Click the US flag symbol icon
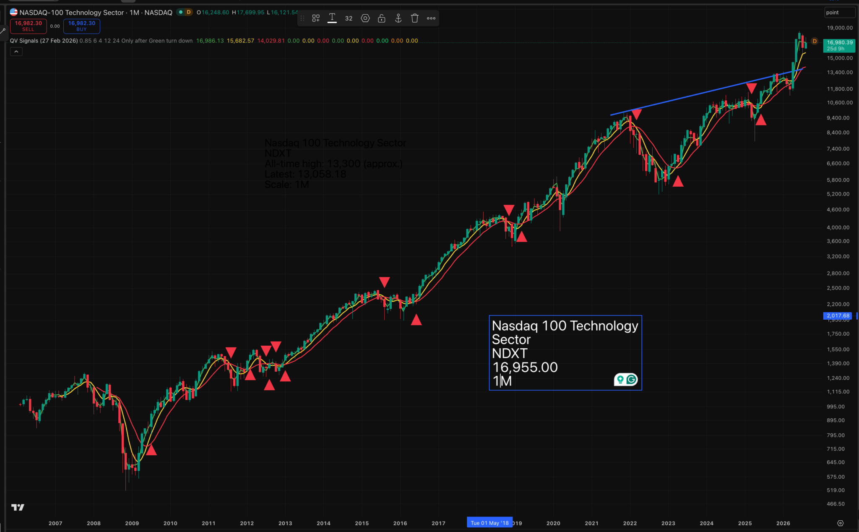Screen dimensions: 859x532 14,12
